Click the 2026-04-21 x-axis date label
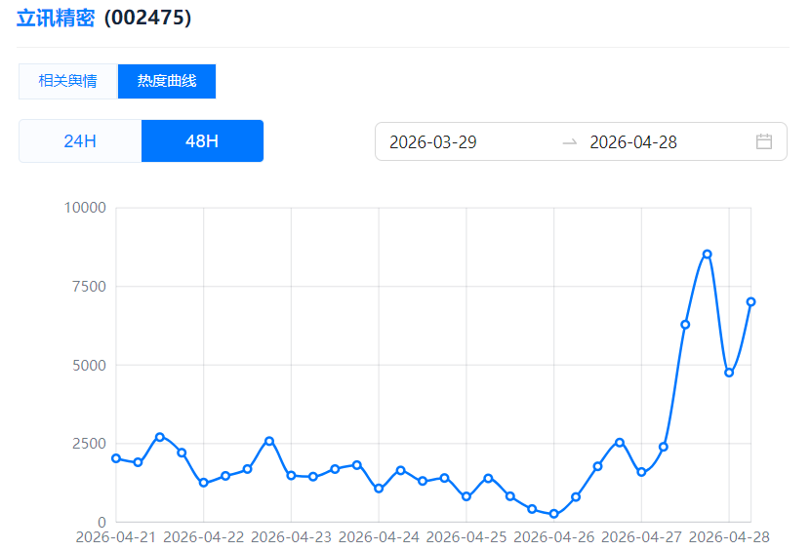This screenshot has height=551, width=811. tap(116, 537)
